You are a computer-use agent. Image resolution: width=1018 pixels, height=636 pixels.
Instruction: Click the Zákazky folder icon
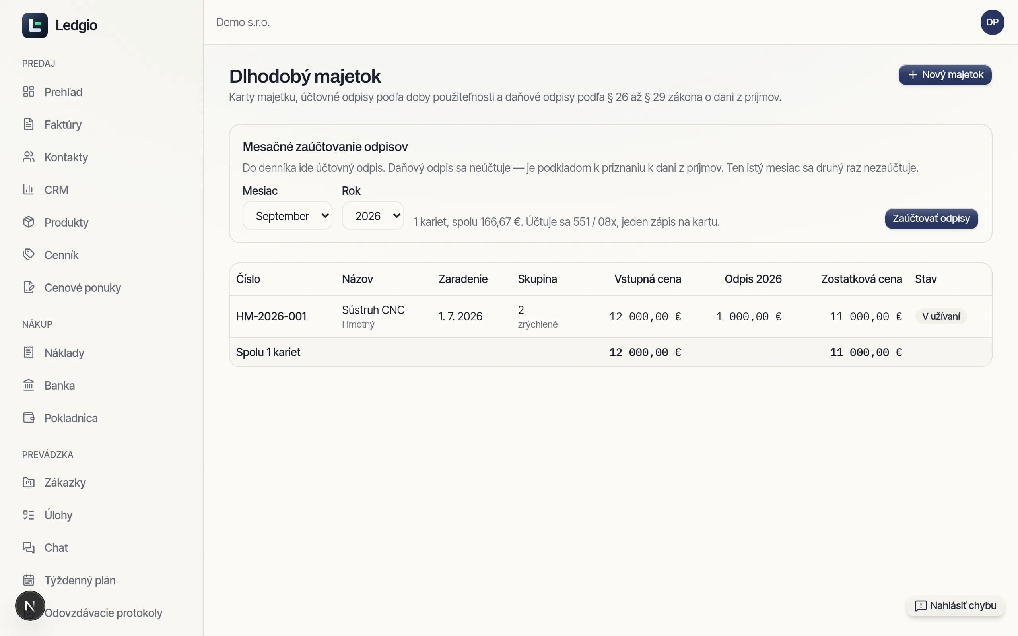(28, 482)
